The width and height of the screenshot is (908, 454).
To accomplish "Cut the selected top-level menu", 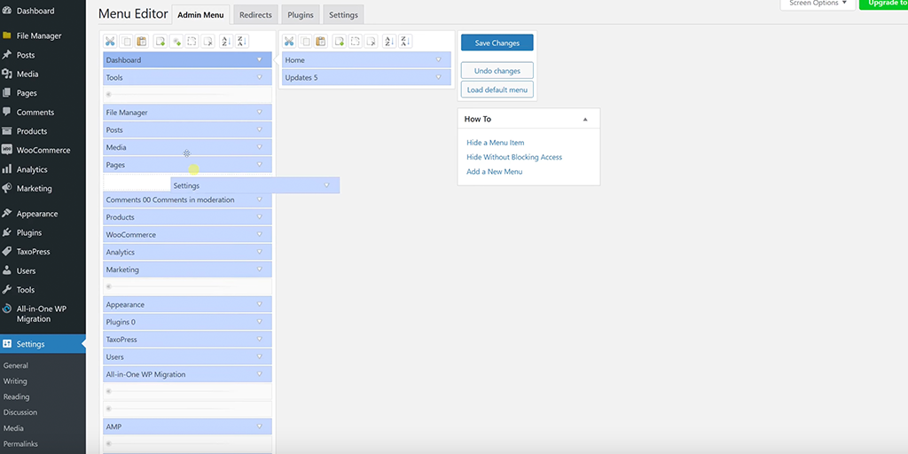I will point(110,41).
